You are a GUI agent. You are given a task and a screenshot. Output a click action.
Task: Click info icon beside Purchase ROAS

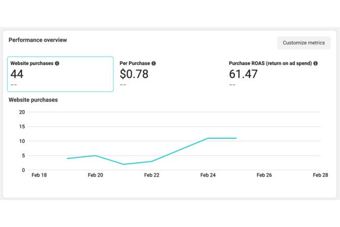point(316,63)
